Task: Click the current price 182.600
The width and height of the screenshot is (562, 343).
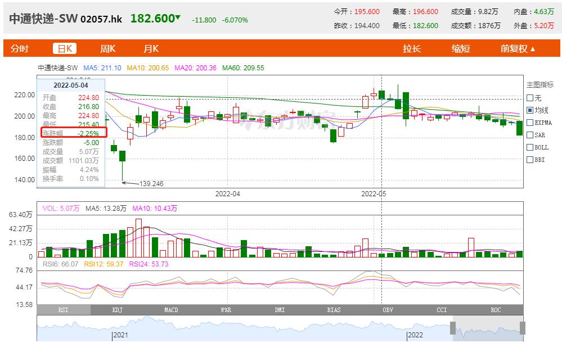Action: (152, 19)
